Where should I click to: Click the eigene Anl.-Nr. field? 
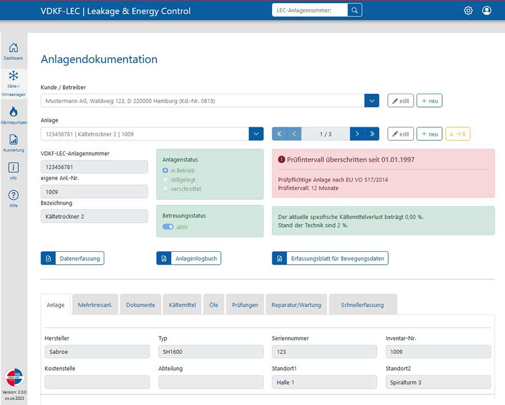tap(94, 191)
